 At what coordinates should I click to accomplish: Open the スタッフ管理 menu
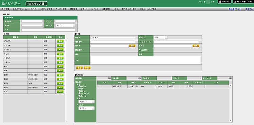(47, 9)
